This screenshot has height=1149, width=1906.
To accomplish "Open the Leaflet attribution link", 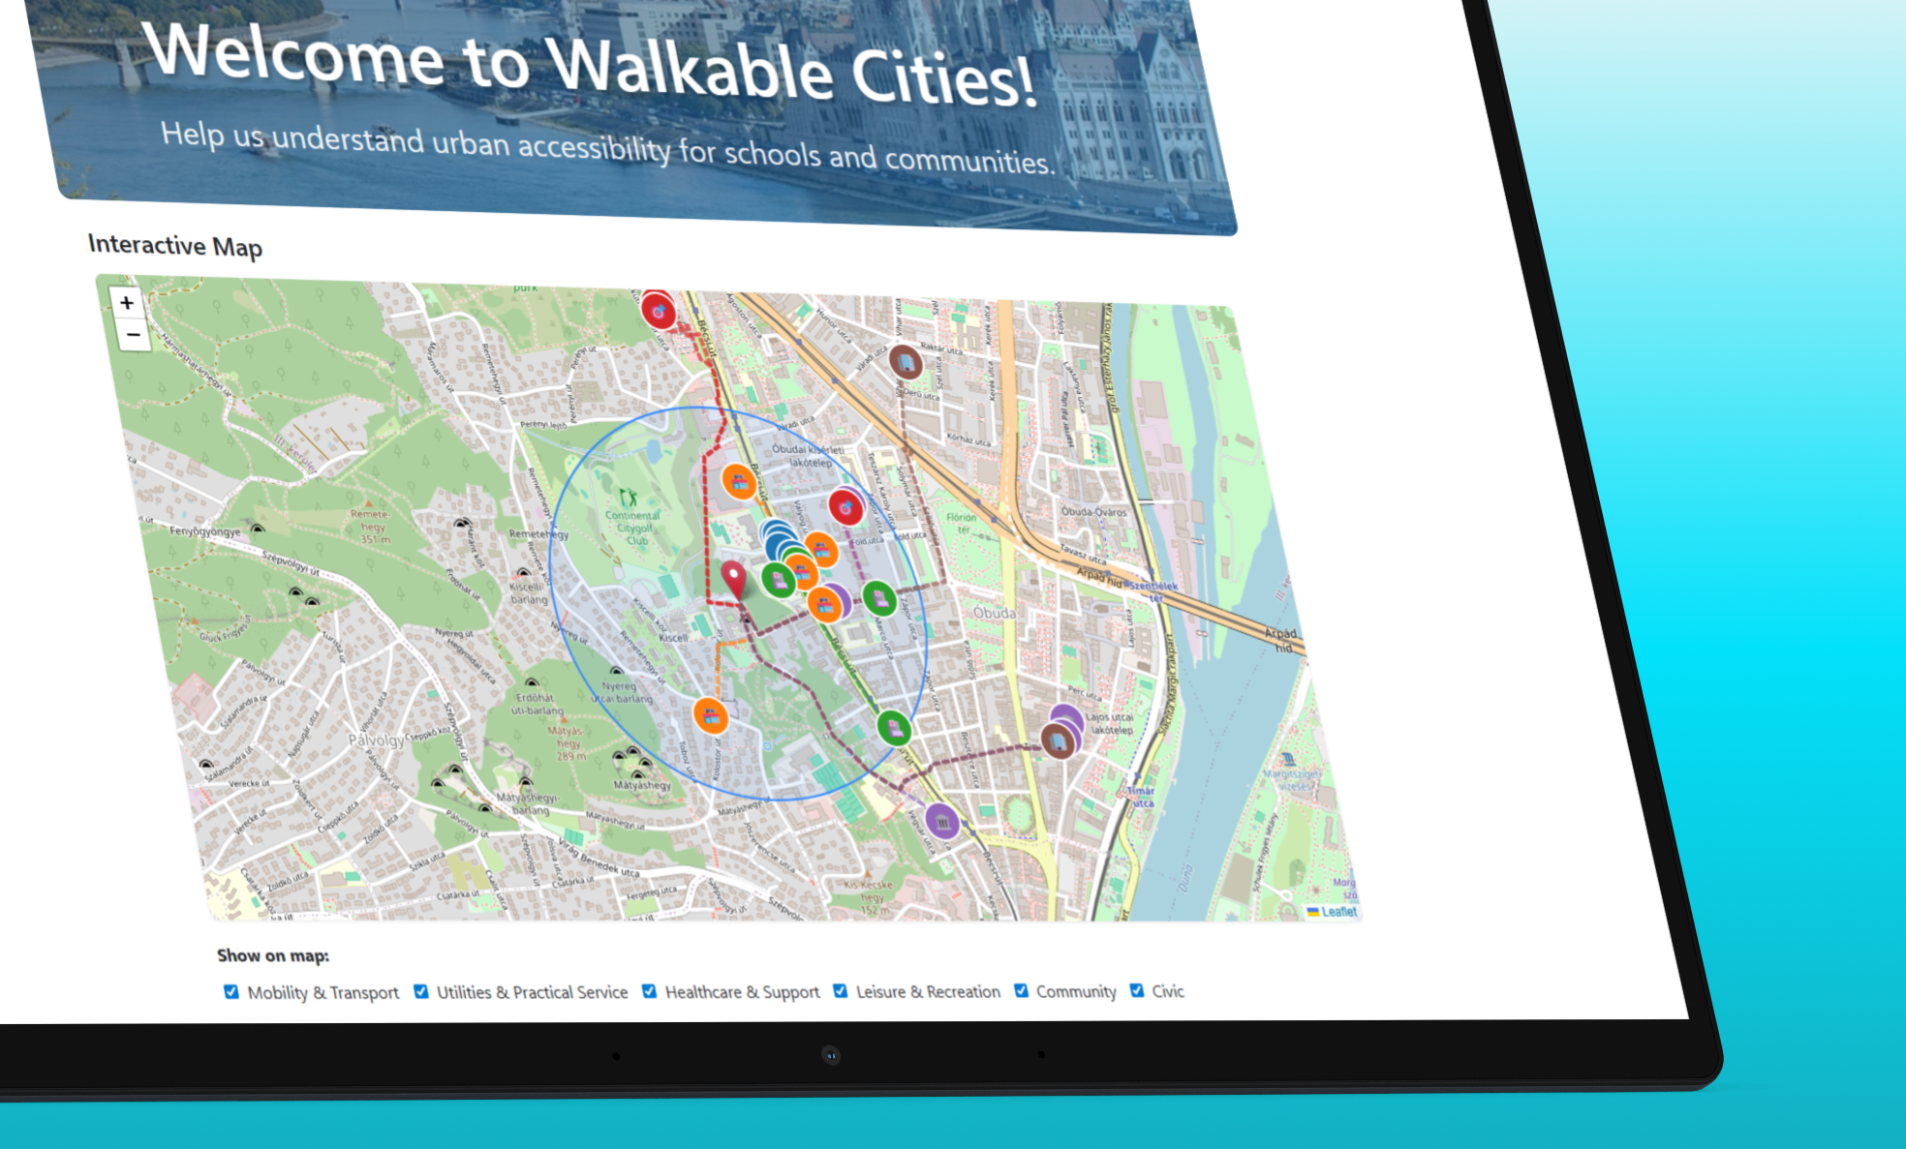I will pyautogui.click(x=1338, y=911).
